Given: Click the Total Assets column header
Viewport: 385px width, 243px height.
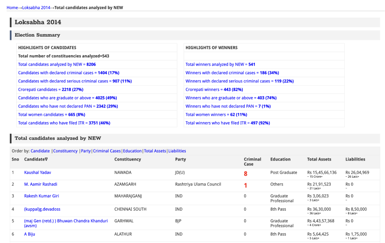Looking at the screenshot, I should point(319,159).
